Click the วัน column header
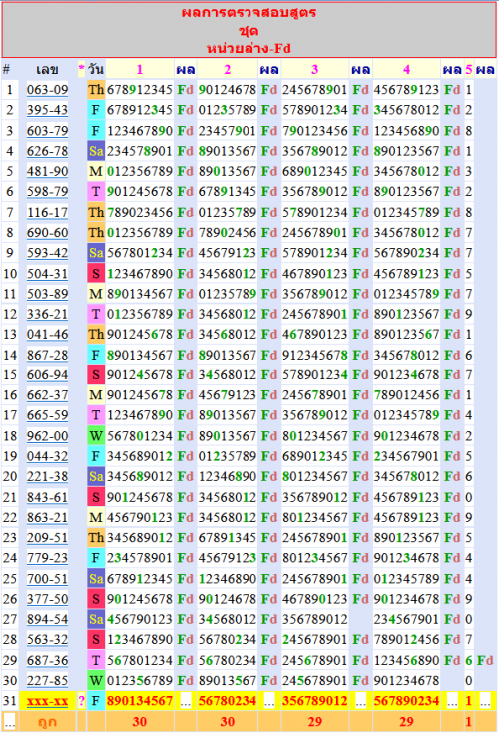 pos(96,69)
